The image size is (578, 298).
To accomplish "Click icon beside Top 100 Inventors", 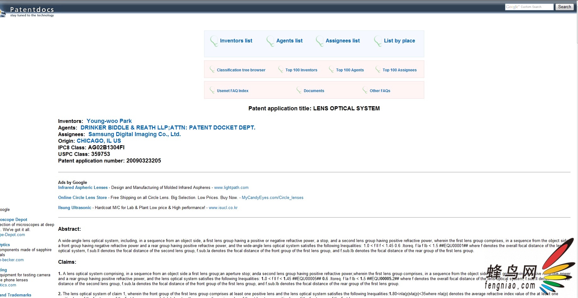I will click(x=281, y=70).
